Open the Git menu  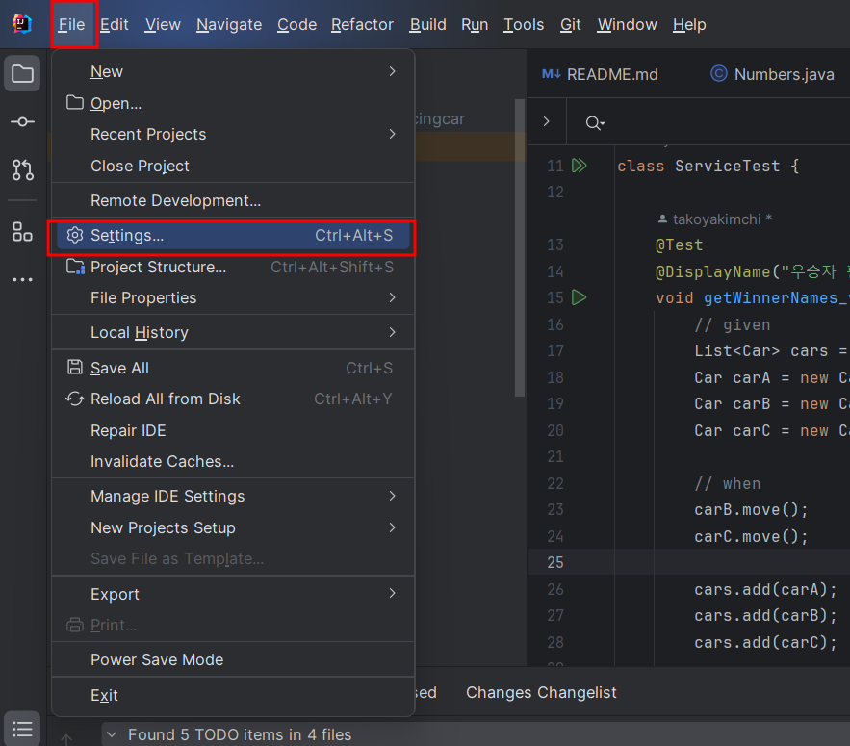pyautogui.click(x=570, y=24)
